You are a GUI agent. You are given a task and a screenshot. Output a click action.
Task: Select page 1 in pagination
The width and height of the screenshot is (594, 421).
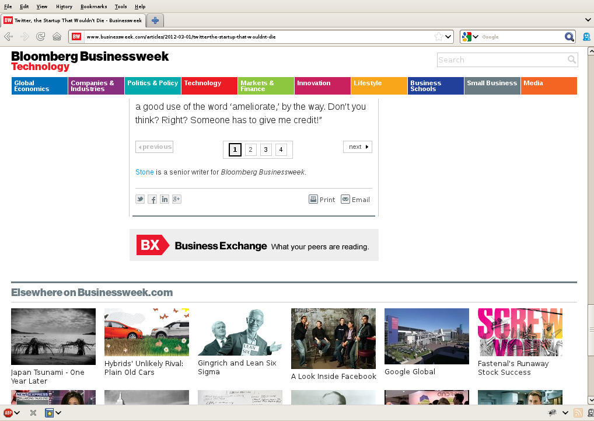(x=235, y=149)
